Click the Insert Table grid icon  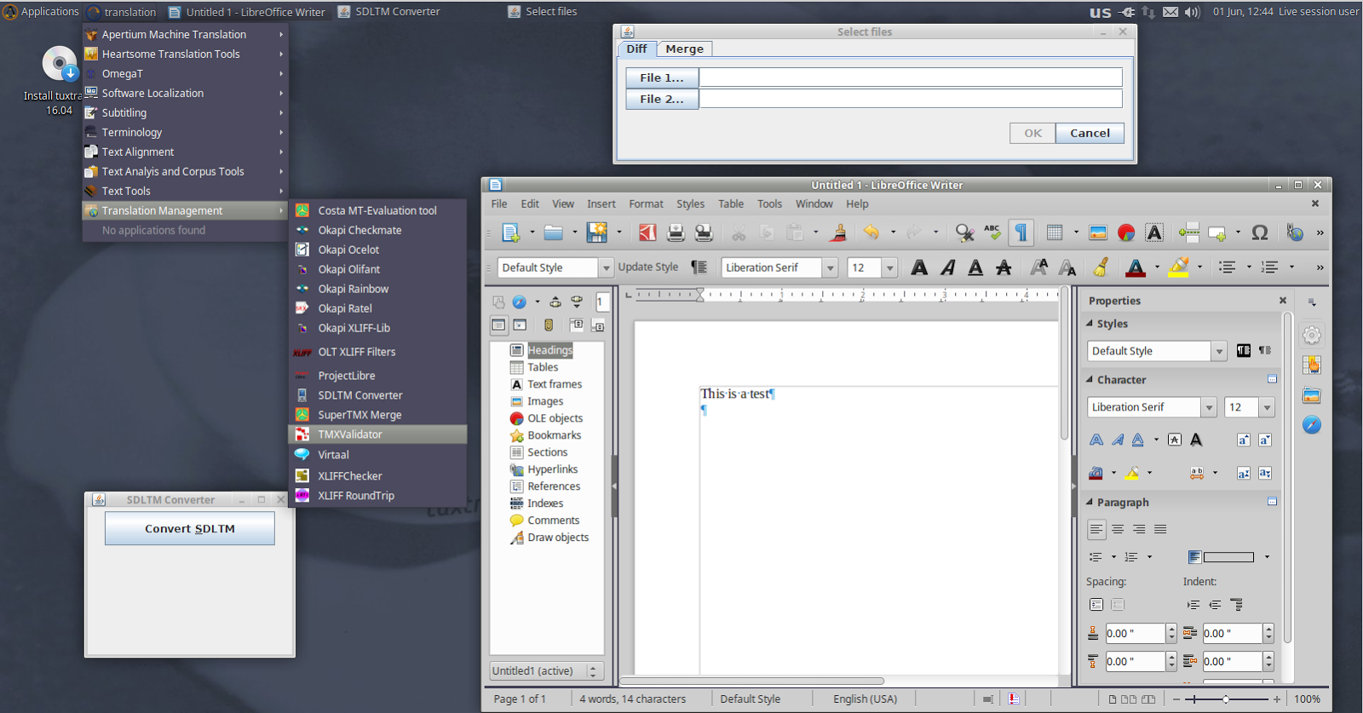coord(1055,233)
